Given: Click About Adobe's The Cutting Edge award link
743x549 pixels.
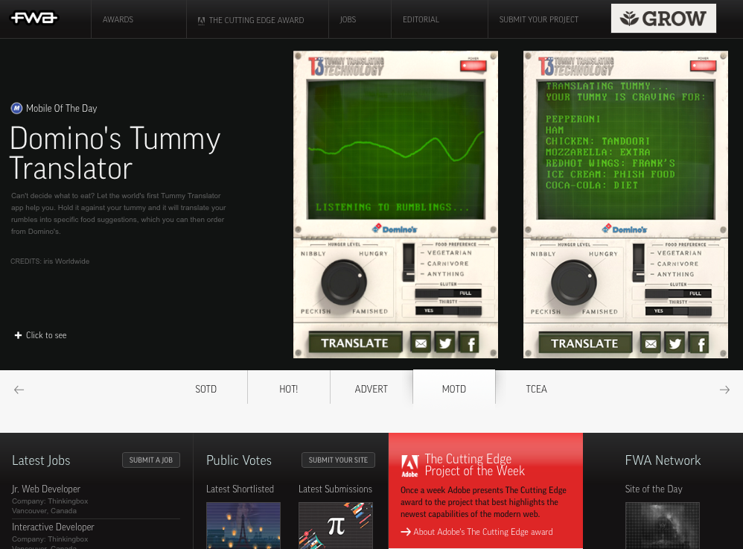Looking at the screenshot, I should pos(483,532).
